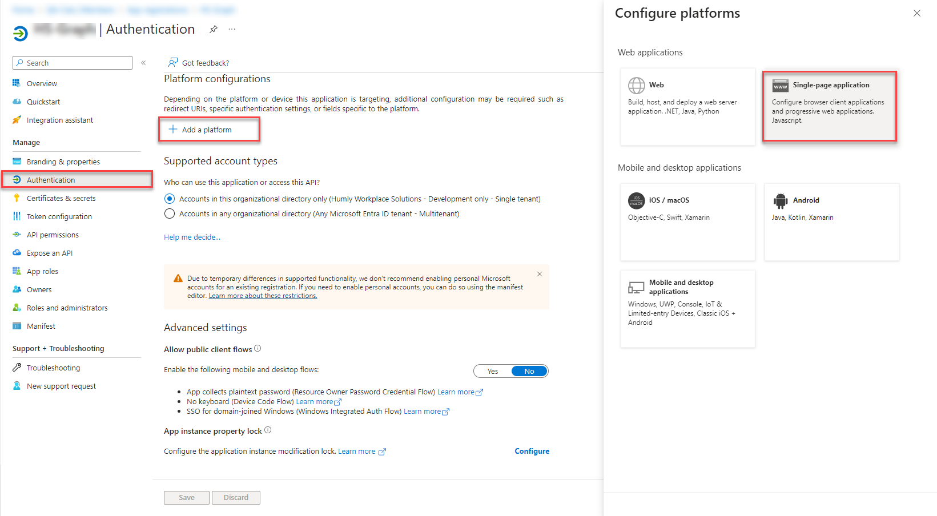Collapse the left navigation sidebar
The image size is (937, 516).
click(x=143, y=63)
